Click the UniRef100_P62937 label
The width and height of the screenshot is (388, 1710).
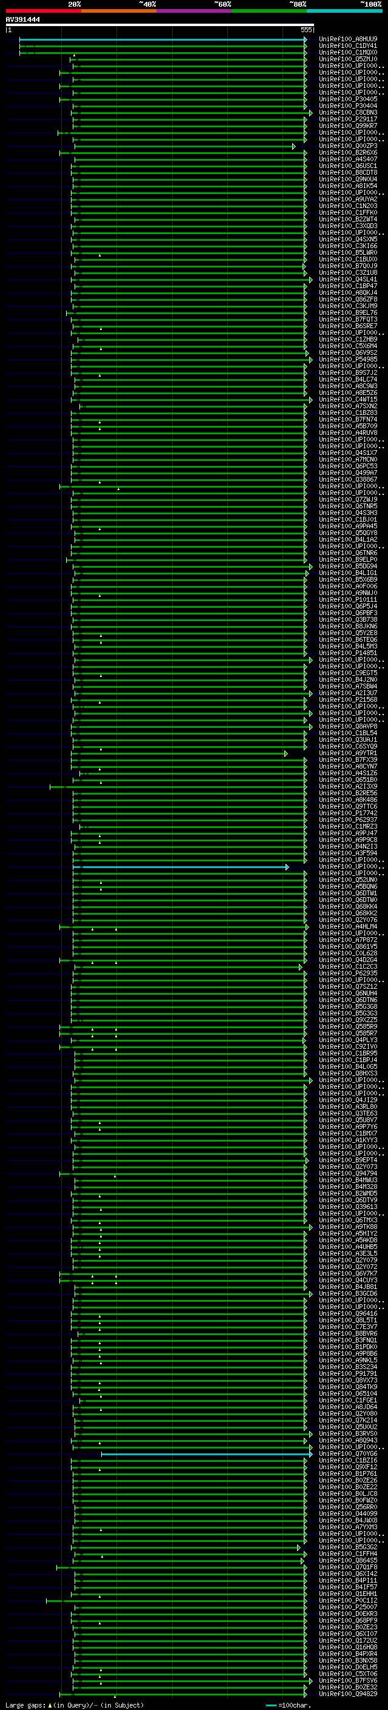pyautogui.click(x=348, y=820)
